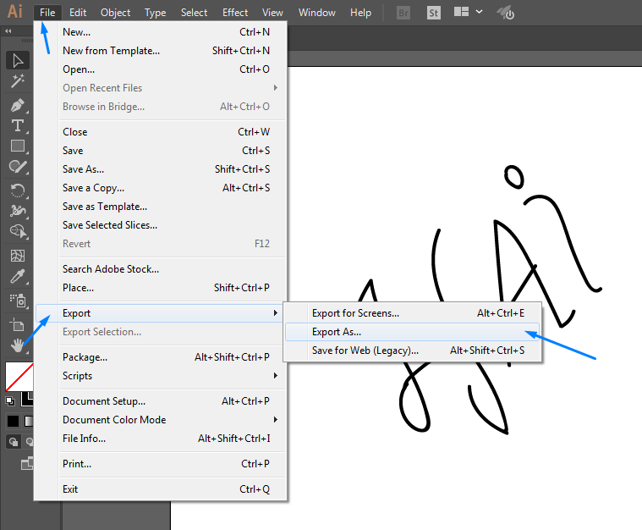642x530 pixels.
Task: Open the Window menu
Action: tap(317, 13)
